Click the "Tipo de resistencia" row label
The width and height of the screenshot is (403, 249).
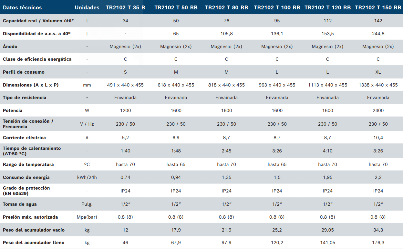click(25, 98)
